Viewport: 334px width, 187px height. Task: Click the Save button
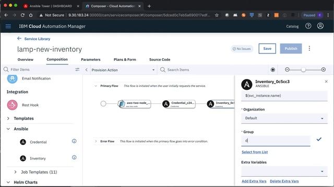(x=267, y=48)
